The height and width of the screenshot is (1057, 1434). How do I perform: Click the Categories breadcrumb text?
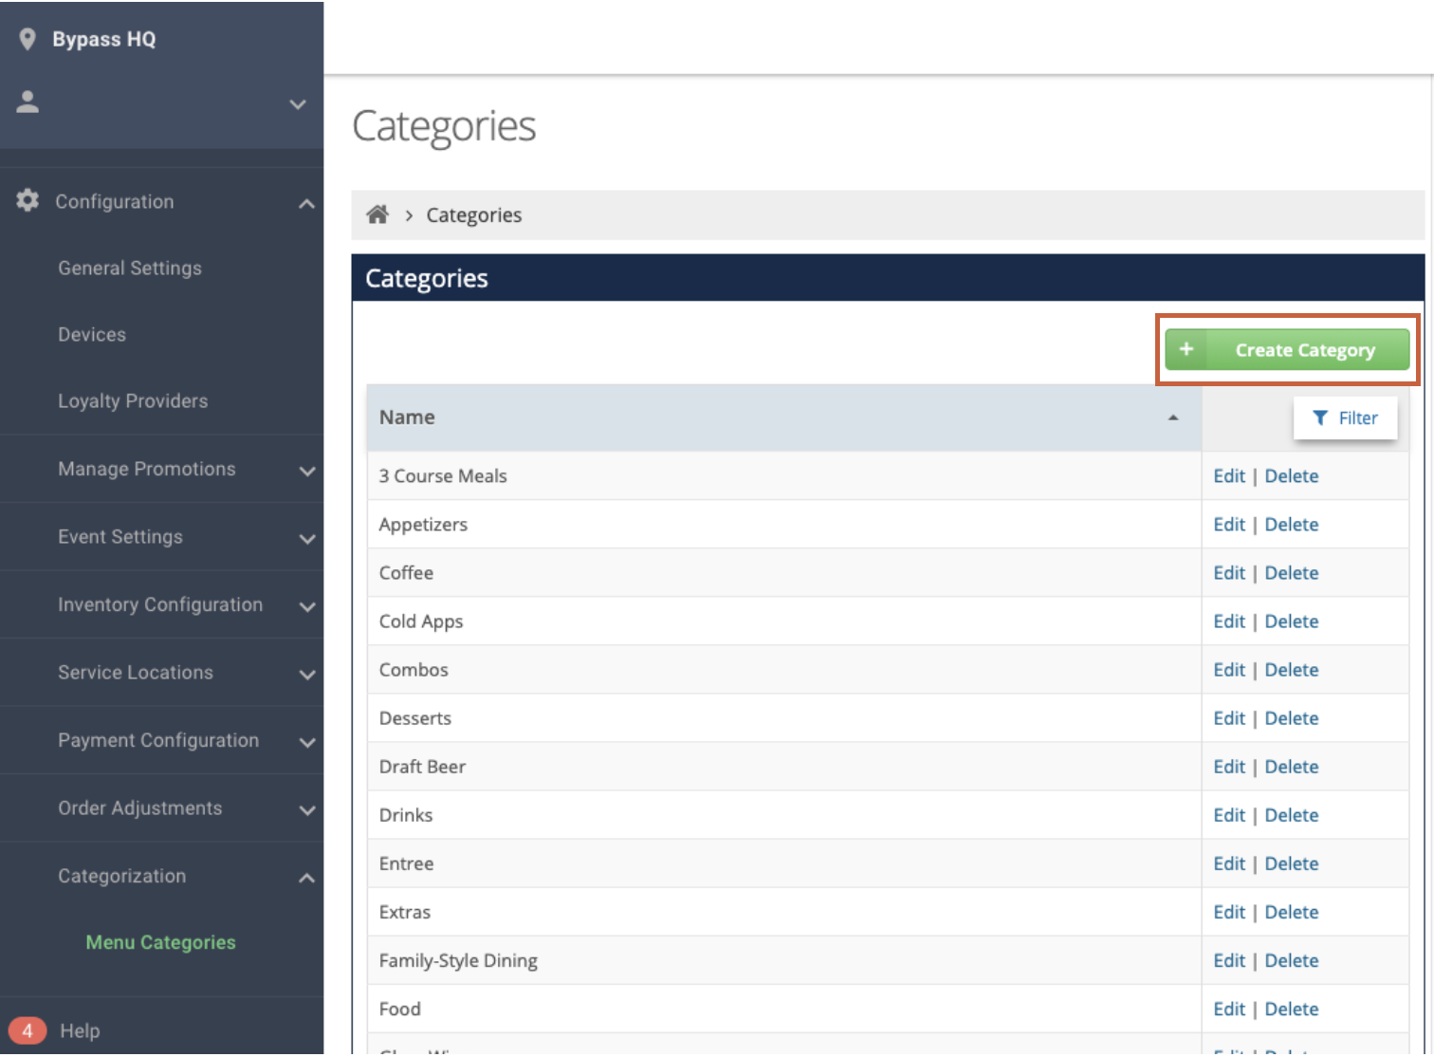coord(474,214)
